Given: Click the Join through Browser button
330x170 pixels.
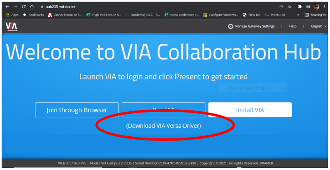Looking at the screenshot, I should (77, 110).
